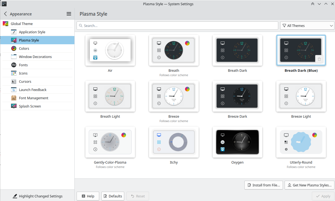Image resolution: width=335 pixels, height=201 pixels.
Task: Click the Defaults button
Action: [113, 196]
